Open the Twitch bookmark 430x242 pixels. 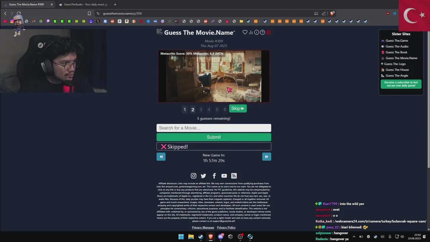tap(48, 21)
